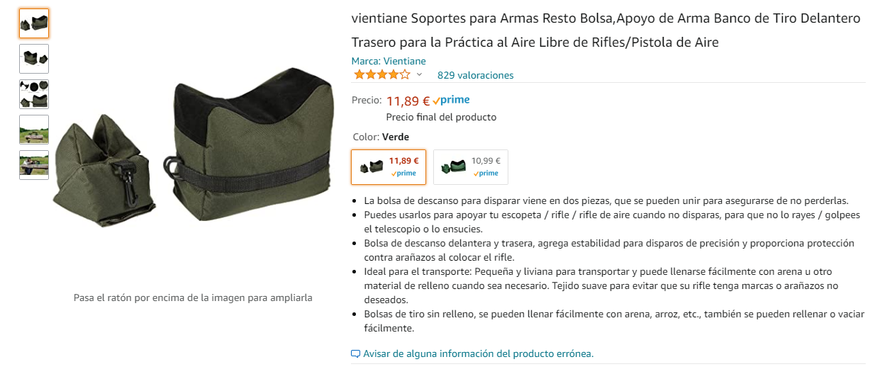
Task: Click the bag image in the 11,89 € swatch
Action: coord(372,166)
